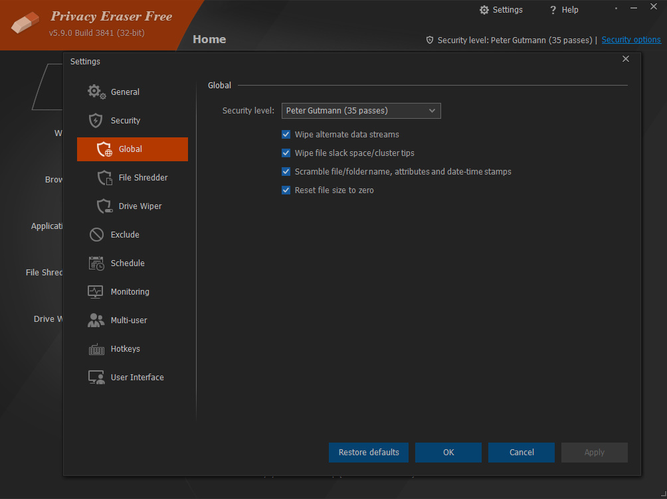Viewport: 667px width, 499px height.
Task: Click the Cancel button
Action: [x=522, y=453]
